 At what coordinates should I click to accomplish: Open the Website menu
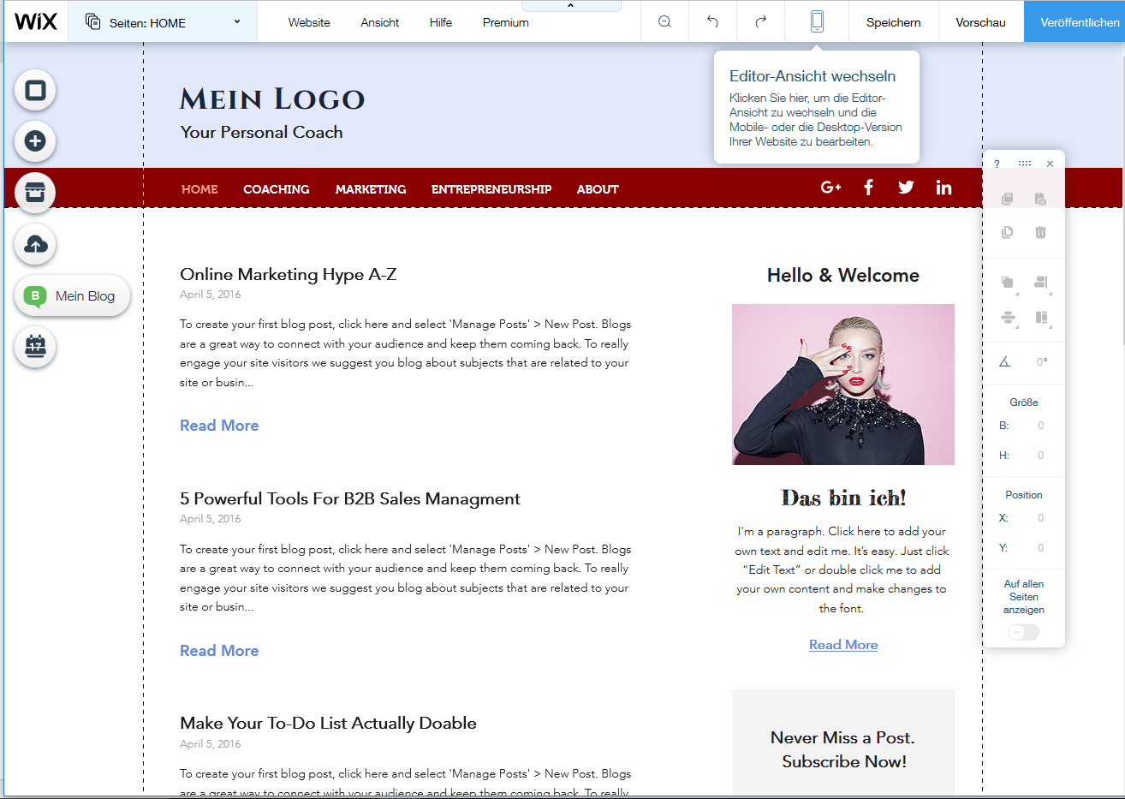tap(309, 22)
